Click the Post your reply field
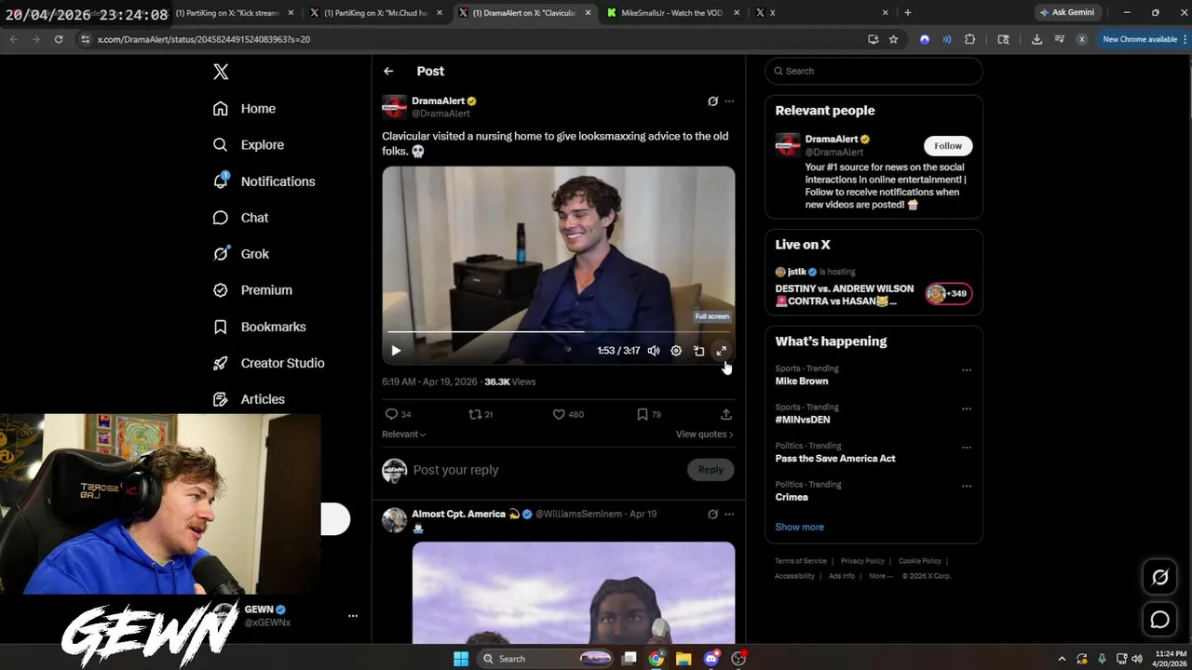Viewport: 1192px width, 670px height. 549,470
